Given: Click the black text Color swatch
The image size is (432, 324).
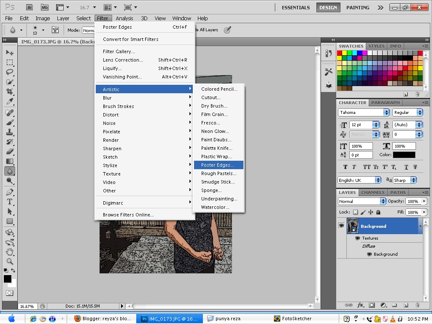Looking at the screenshot, I should coord(404,154).
